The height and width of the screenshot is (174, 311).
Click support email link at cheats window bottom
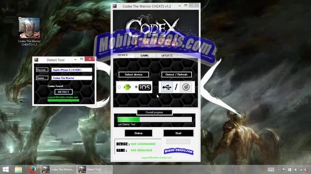(x=156, y=158)
